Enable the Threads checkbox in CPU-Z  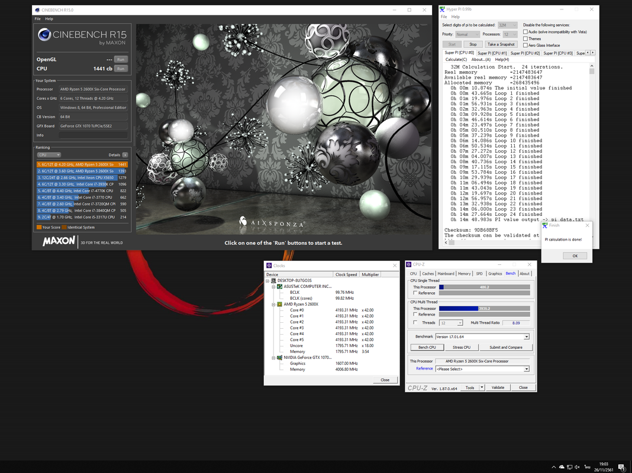pos(415,322)
